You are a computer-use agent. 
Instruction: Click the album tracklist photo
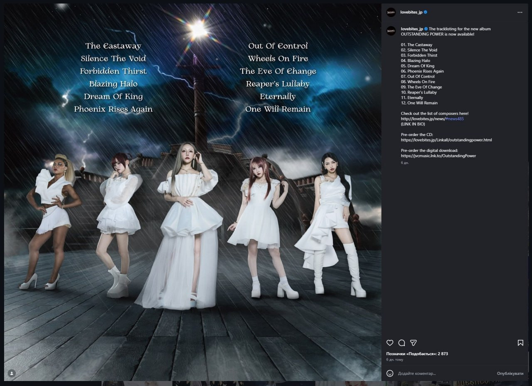point(192,192)
